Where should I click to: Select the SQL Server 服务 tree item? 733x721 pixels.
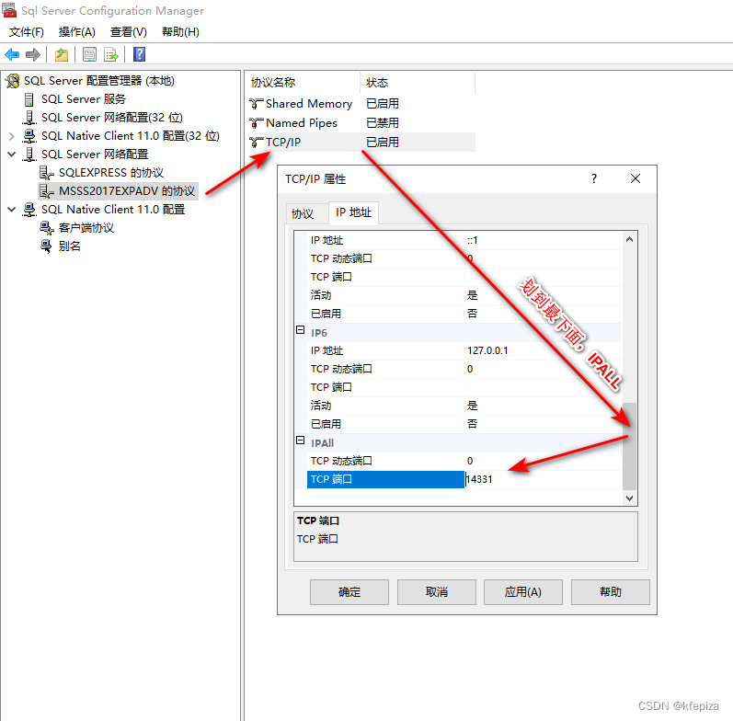click(x=83, y=99)
